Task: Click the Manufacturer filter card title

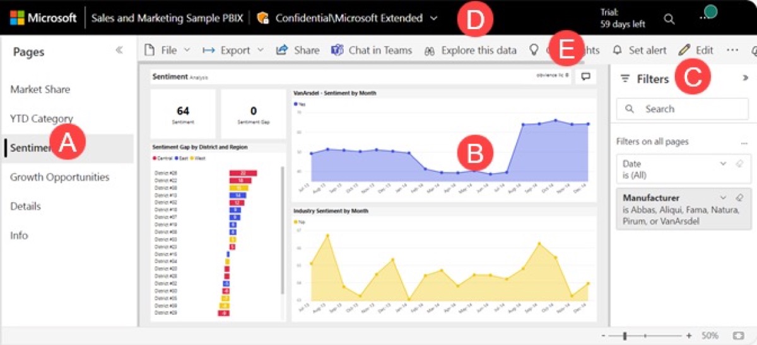Action: point(651,198)
